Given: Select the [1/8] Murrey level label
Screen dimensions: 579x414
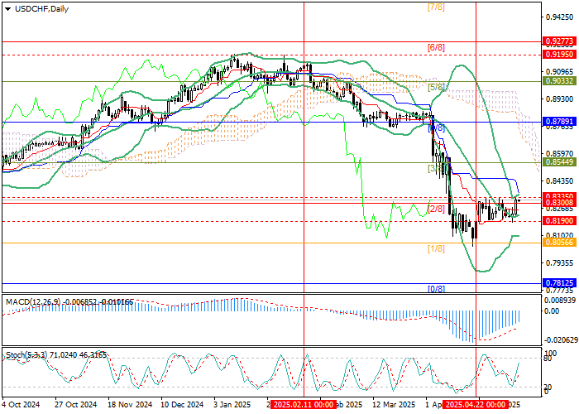Looking at the screenshot, I should pyautogui.click(x=436, y=248).
